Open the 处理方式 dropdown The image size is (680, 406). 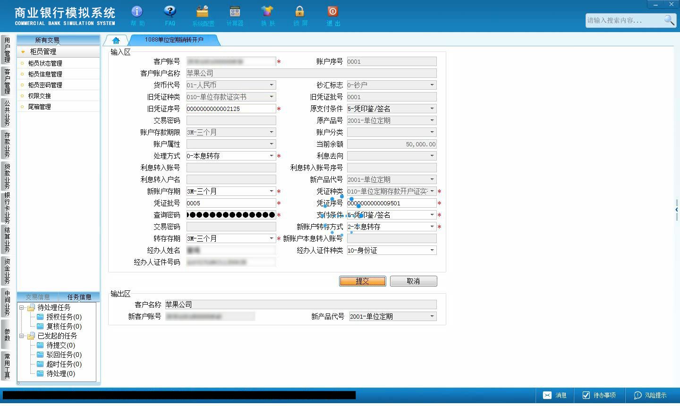click(272, 156)
